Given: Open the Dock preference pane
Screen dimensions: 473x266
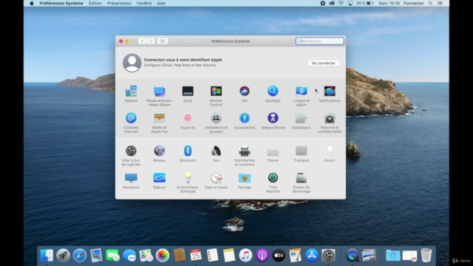Looking at the screenshot, I should (188, 91).
